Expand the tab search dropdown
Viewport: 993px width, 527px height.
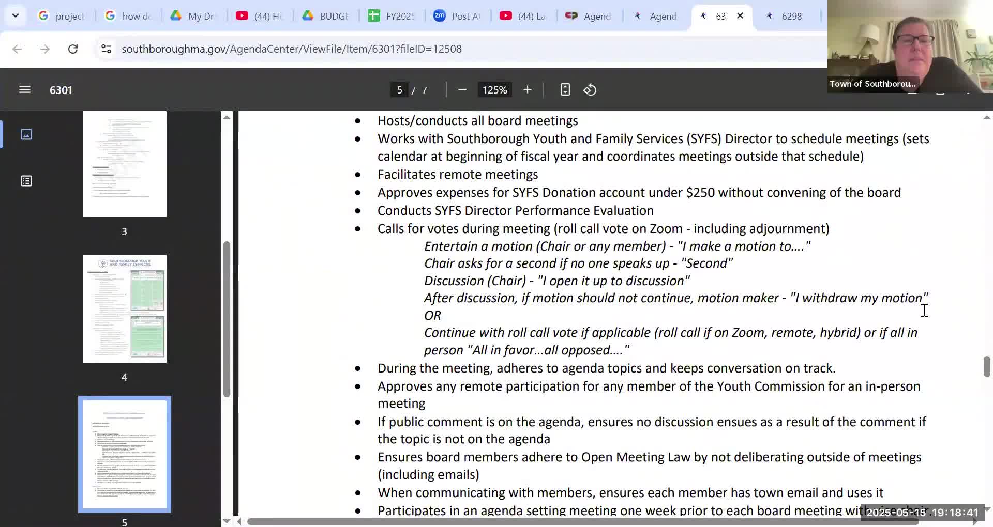tap(16, 16)
